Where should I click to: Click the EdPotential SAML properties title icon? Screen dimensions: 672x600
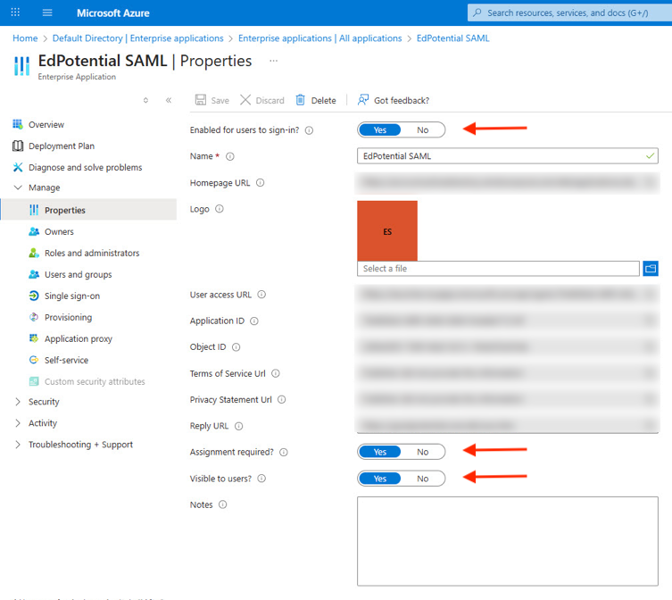(21, 65)
